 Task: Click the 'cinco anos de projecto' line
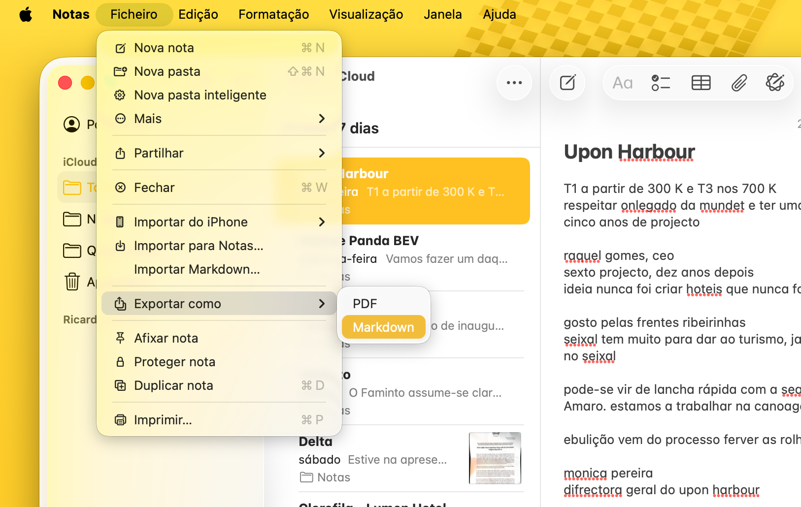(x=632, y=222)
